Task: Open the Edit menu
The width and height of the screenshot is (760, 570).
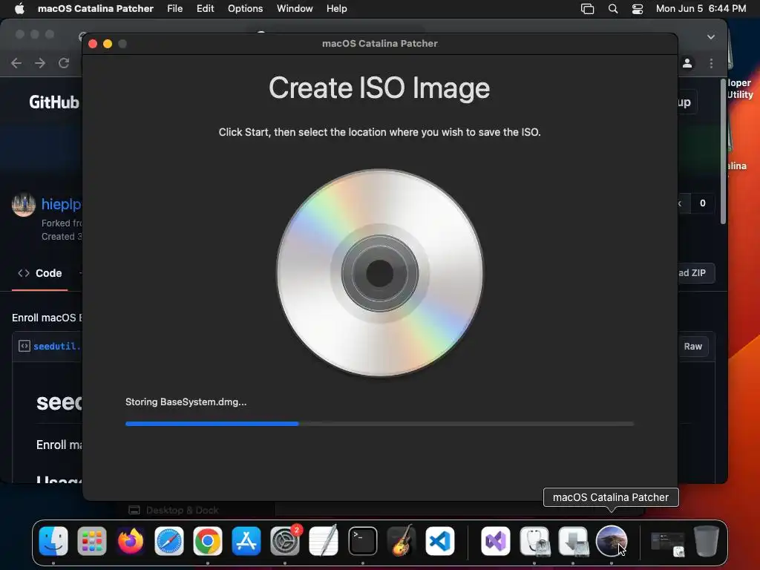Action: 205,8
